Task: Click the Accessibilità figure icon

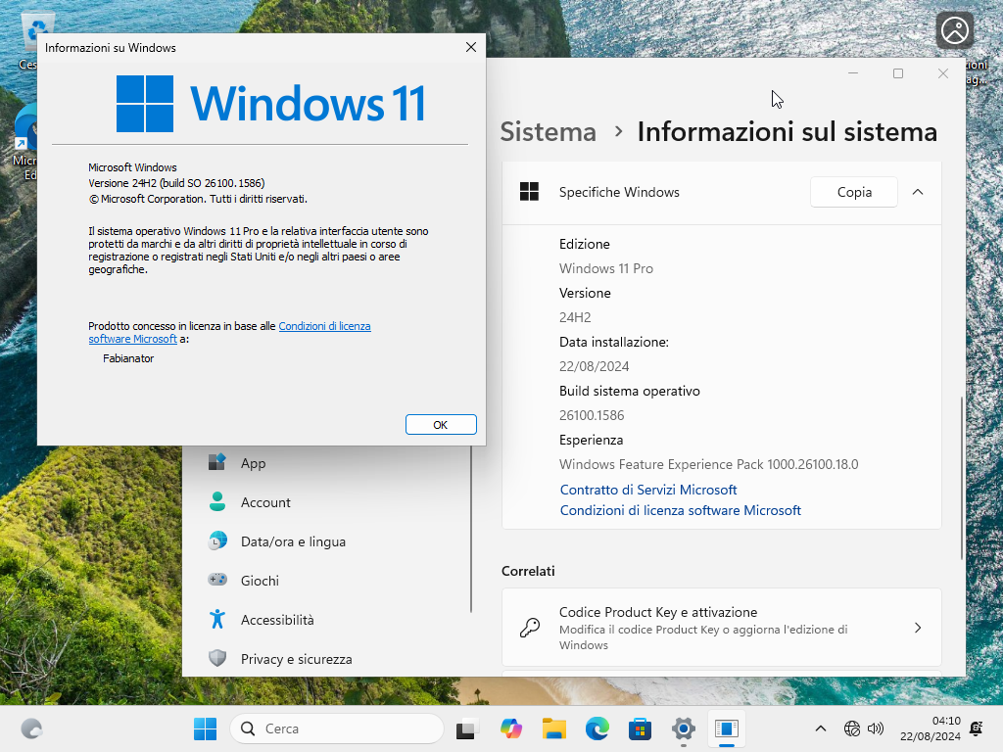Action: pyautogui.click(x=217, y=619)
